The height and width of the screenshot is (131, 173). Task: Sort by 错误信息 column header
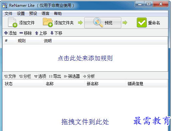click(146, 84)
